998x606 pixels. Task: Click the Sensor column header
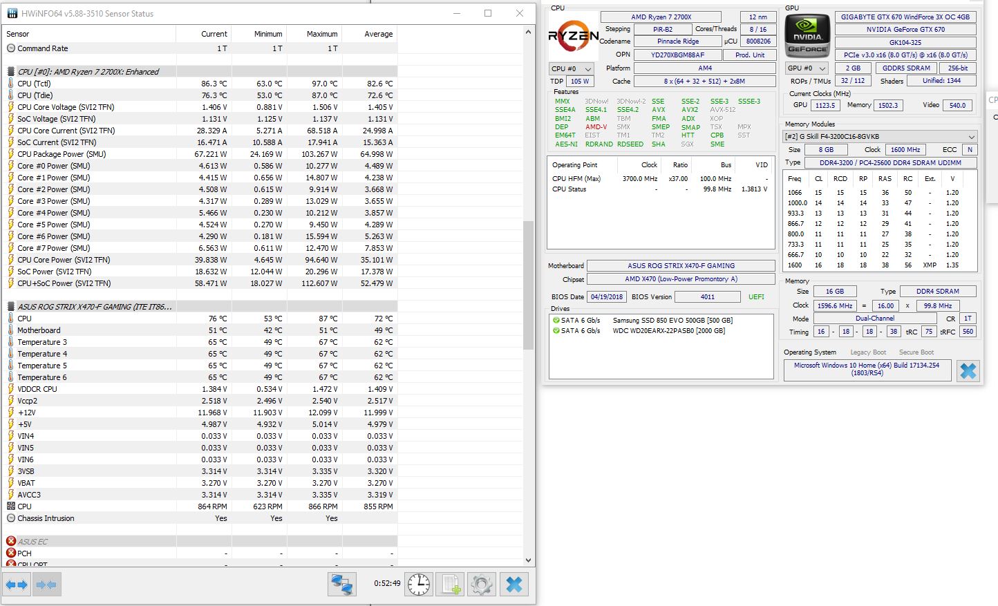pos(89,34)
